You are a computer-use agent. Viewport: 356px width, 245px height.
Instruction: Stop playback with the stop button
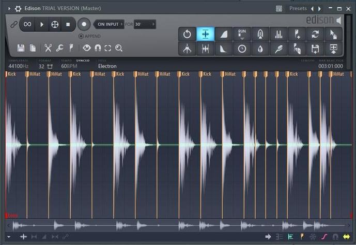coord(68,24)
